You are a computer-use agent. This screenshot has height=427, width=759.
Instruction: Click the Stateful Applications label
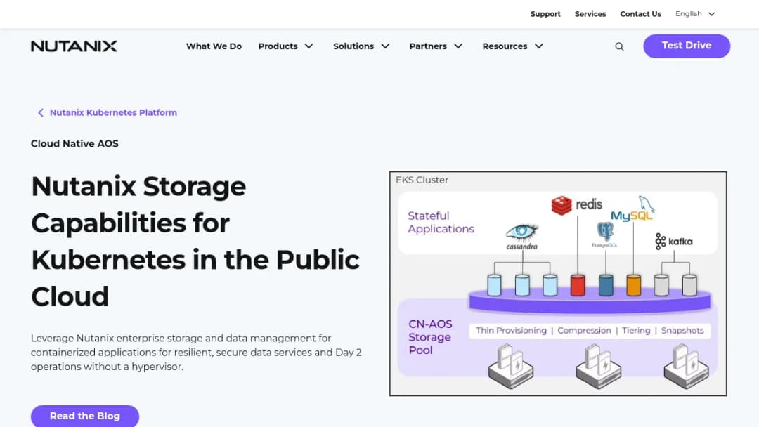click(441, 223)
